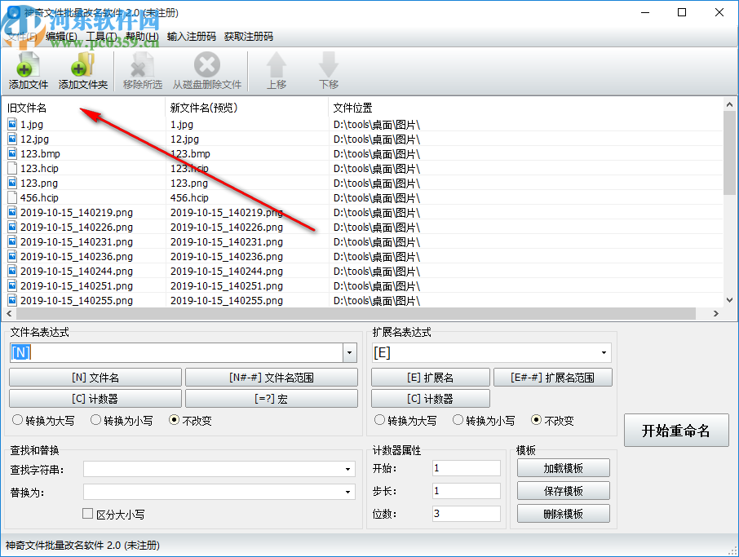Click the vertical scrollbar down arrow
Viewport: 739px width, 557px height.
729,300
